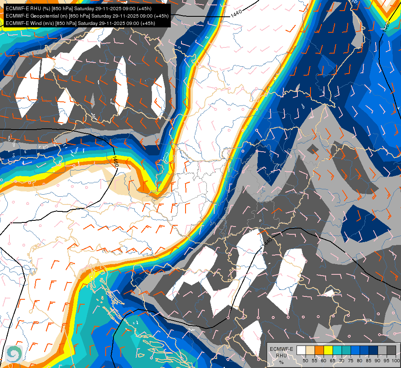
Task: Click the dark gray legend swatch for 95-100%
Action: [x=392, y=350]
